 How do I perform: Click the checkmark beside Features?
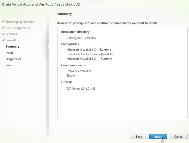3,34
